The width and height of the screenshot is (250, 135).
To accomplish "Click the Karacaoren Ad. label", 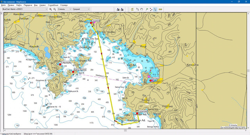I will [137, 120].
